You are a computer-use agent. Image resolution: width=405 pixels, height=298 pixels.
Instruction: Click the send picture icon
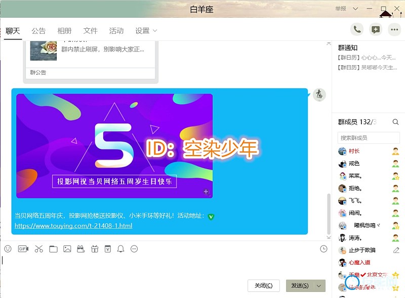point(67,249)
